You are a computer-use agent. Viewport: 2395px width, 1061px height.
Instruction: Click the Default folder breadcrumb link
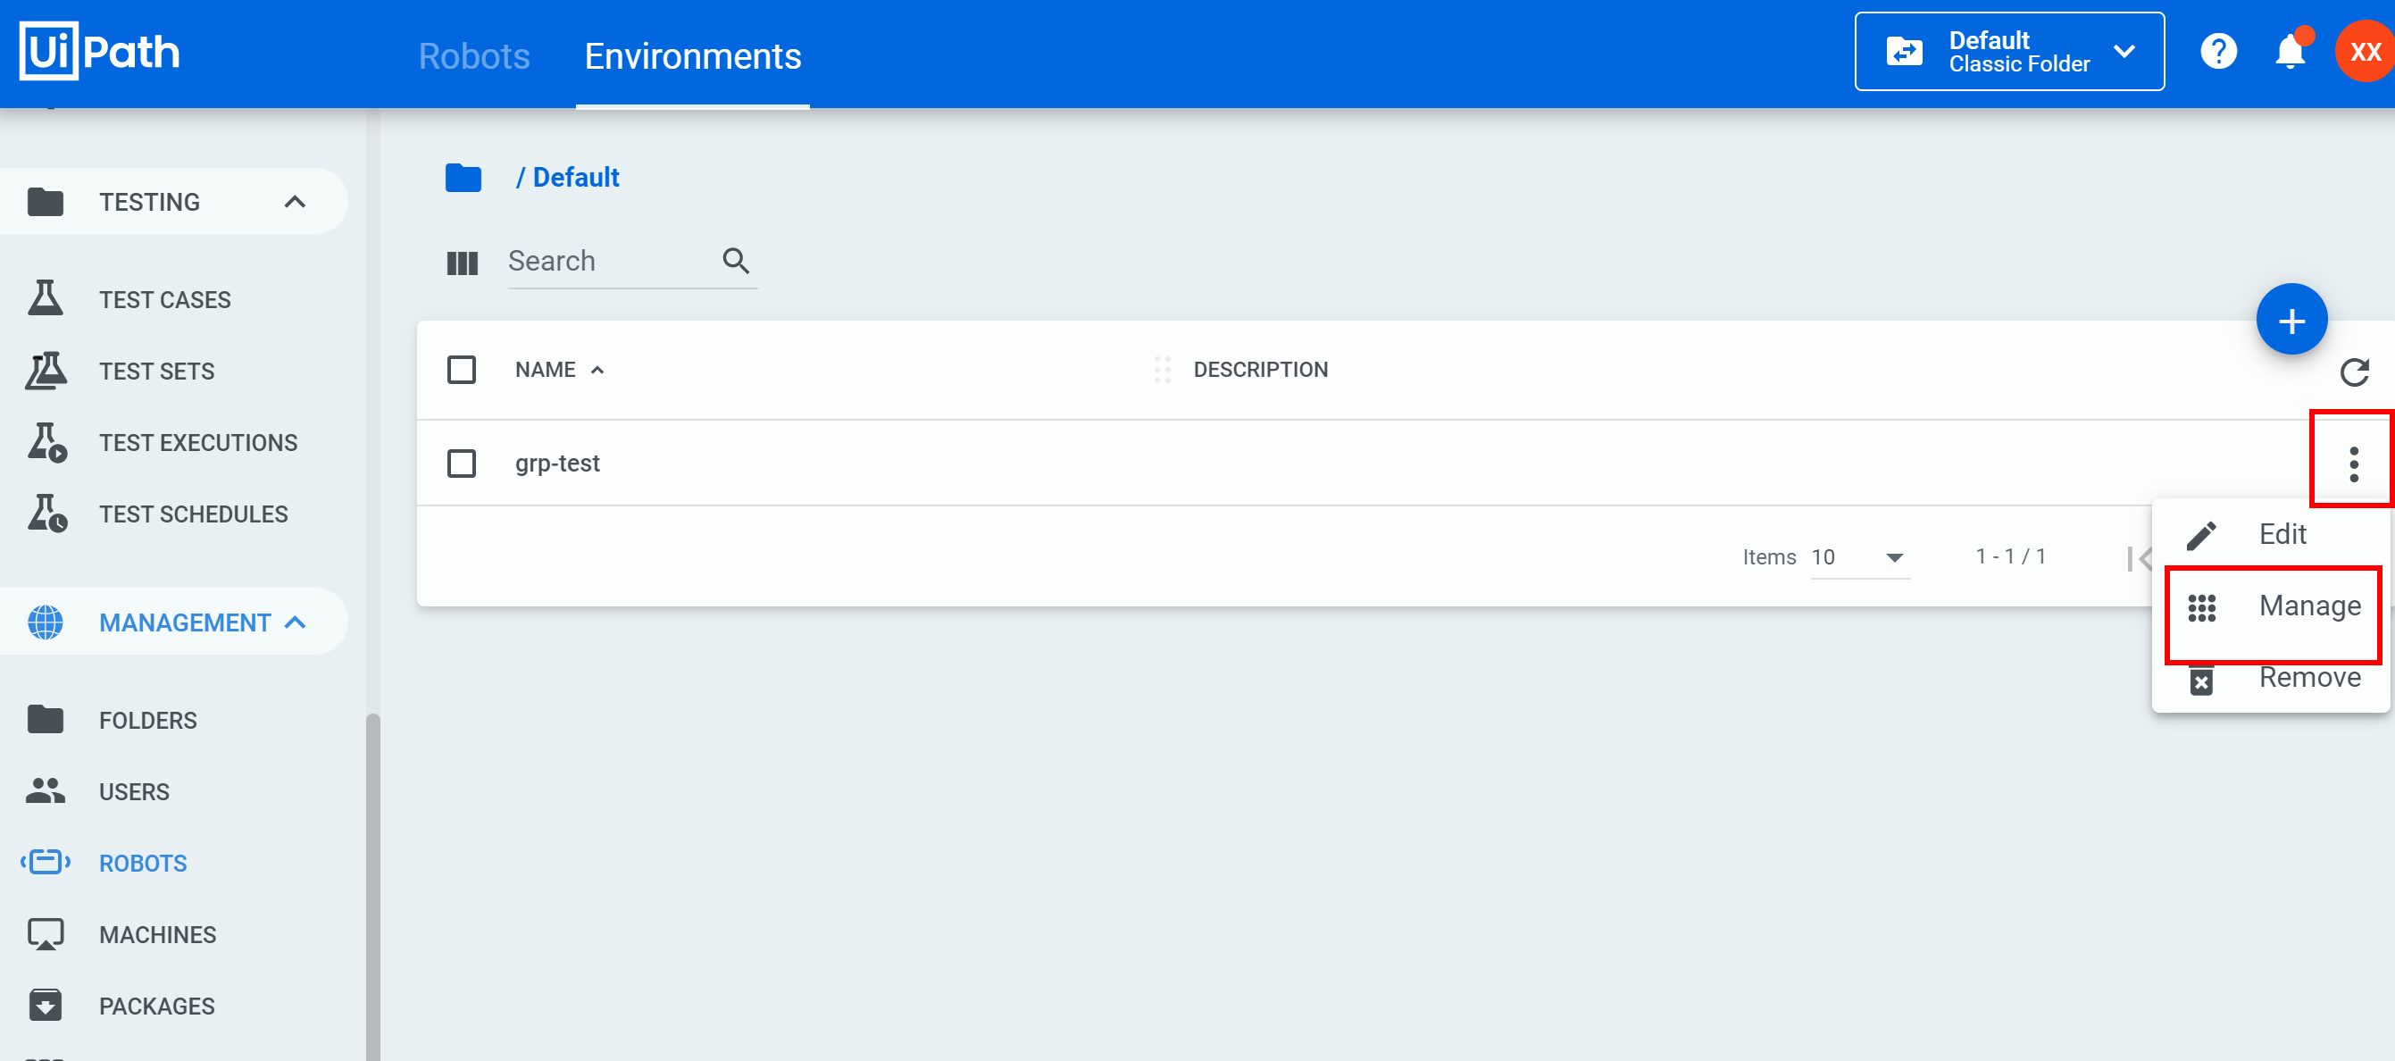pyautogui.click(x=574, y=178)
